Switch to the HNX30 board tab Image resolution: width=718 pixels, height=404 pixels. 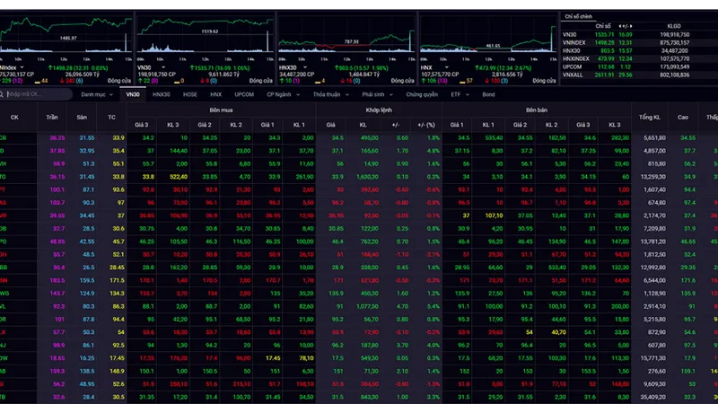pos(162,94)
